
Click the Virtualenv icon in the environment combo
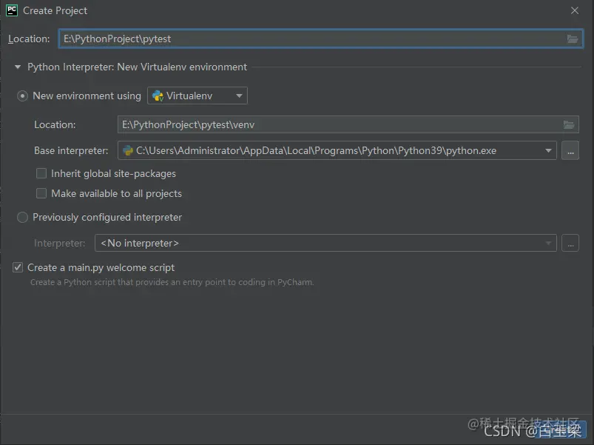tap(158, 96)
